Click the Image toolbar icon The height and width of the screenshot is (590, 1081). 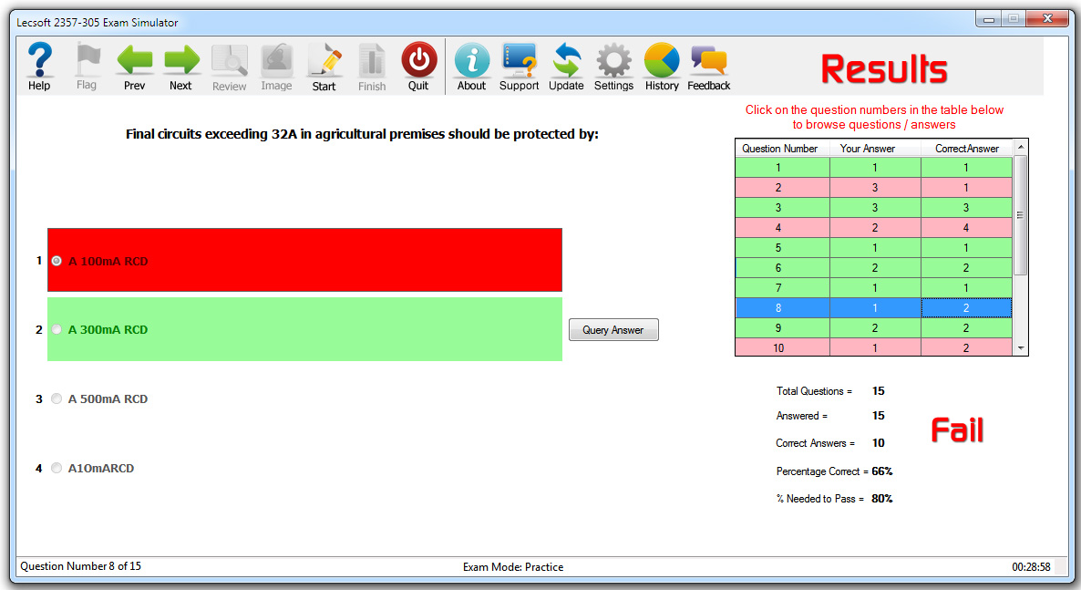(276, 67)
